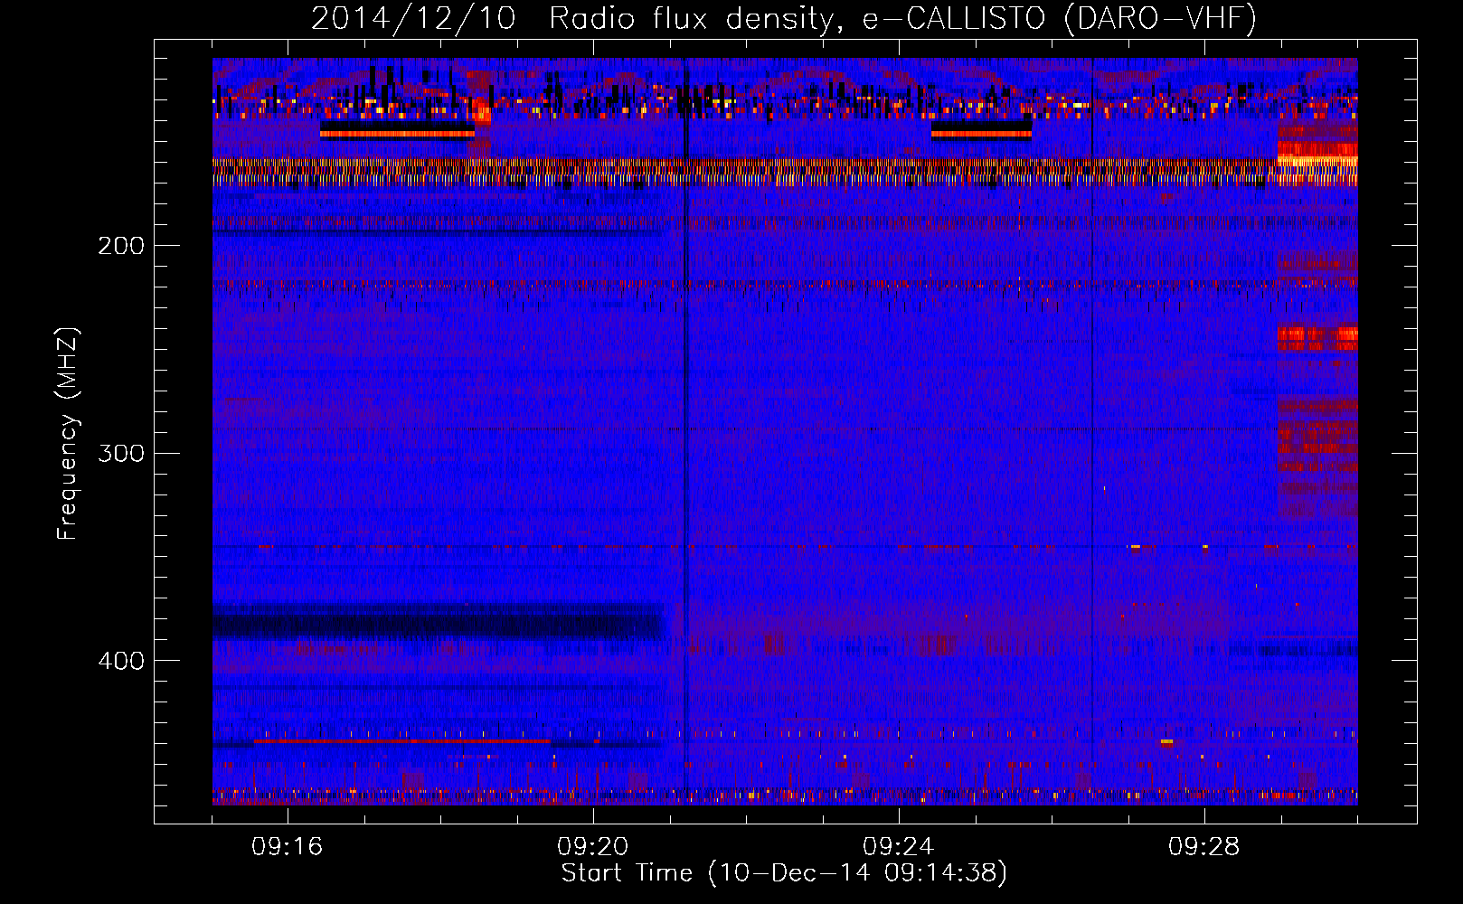Click the Frequency (MHZ) axis label
This screenshot has height=904, width=1463.
click(x=69, y=434)
